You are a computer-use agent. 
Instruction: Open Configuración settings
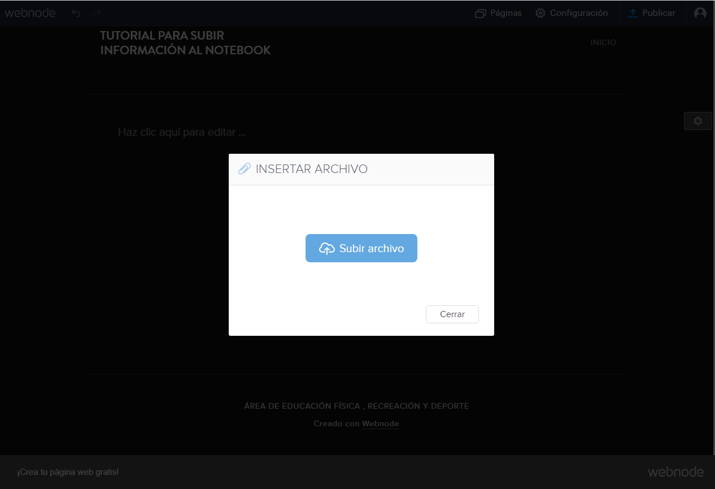pyautogui.click(x=572, y=13)
